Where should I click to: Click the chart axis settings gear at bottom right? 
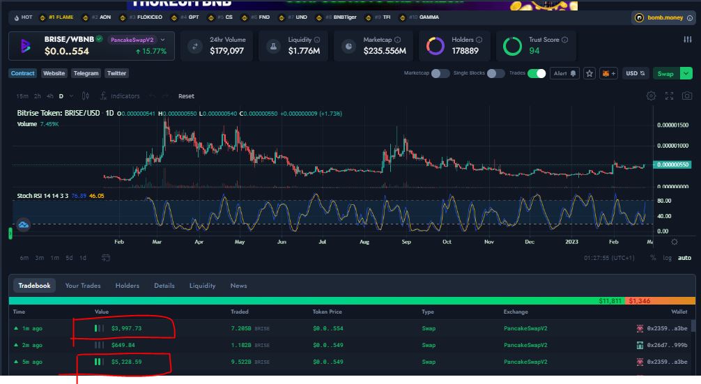coord(675,242)
